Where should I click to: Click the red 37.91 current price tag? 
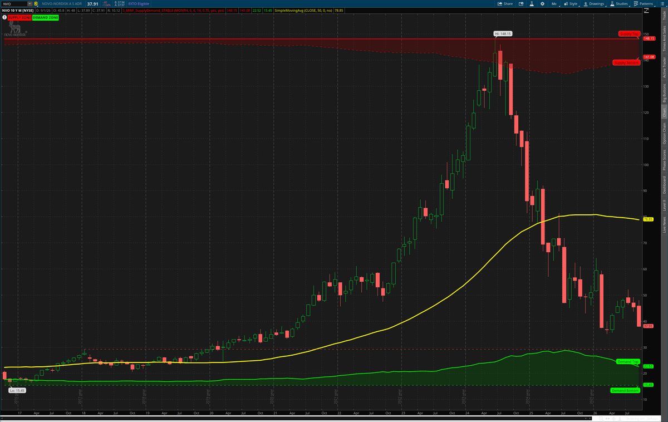pos(647,326)
